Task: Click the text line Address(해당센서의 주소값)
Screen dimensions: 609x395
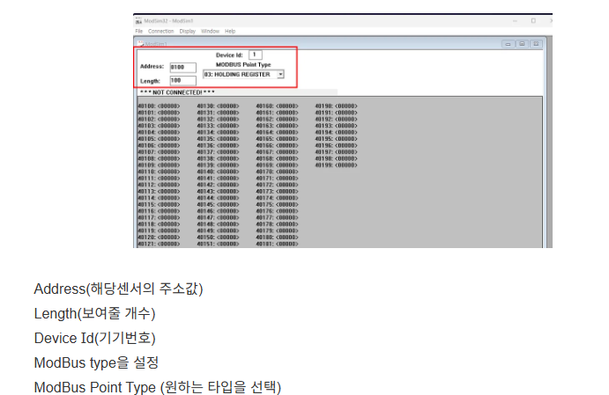Action: 118,289
